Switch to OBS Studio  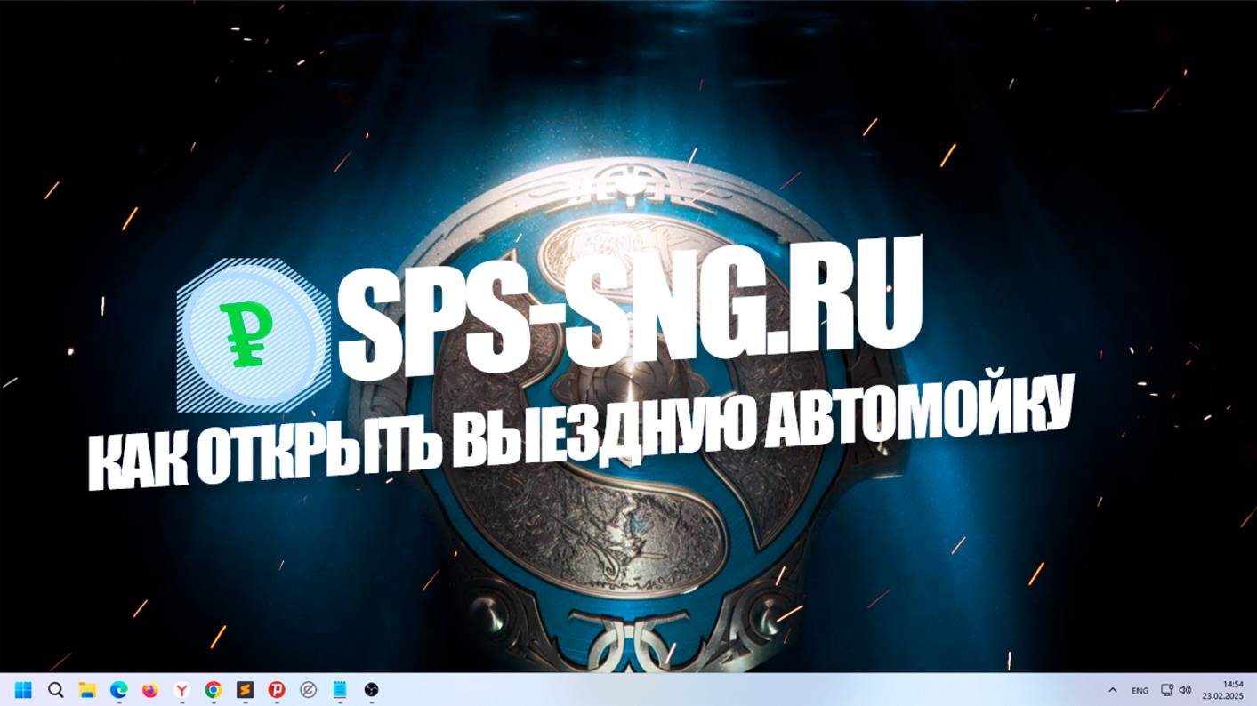pyautogui.click(x=372, y=690)
